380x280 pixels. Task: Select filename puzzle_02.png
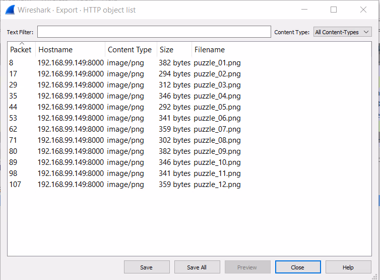coord(217,74)
